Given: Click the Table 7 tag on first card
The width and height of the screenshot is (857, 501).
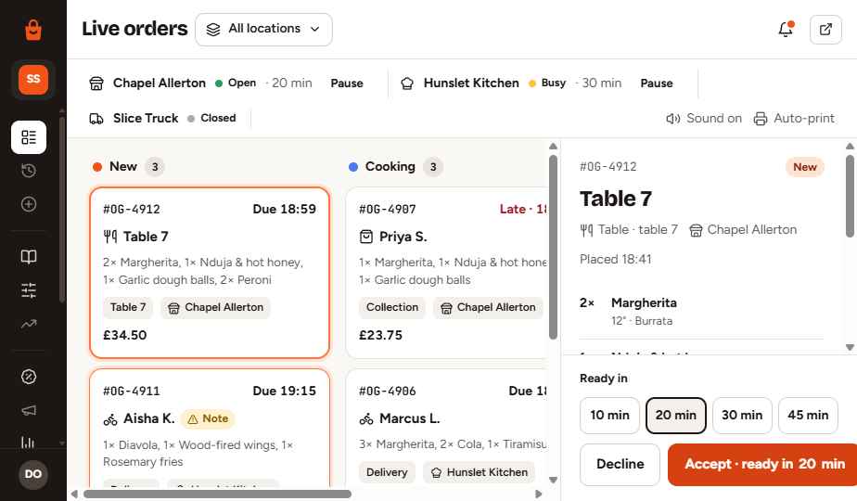Looking at the screenshot, I should [x=128, y=307].
